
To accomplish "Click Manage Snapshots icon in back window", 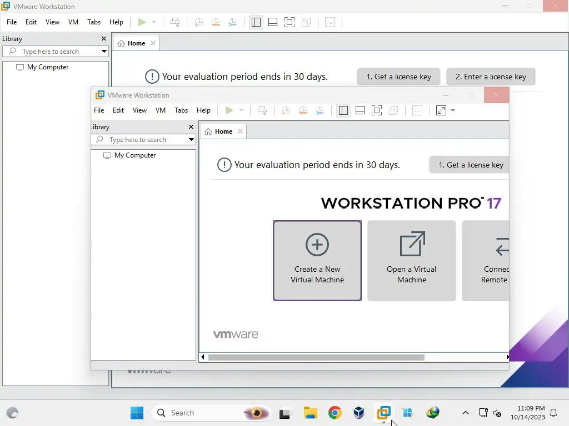I will coord(232,22).
